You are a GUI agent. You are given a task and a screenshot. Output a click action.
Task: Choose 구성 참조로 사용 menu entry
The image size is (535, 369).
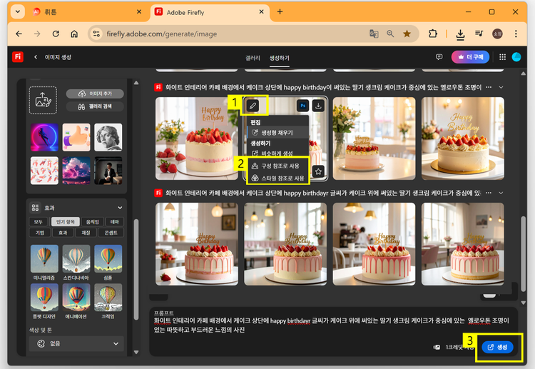click(x=277, y=166)
